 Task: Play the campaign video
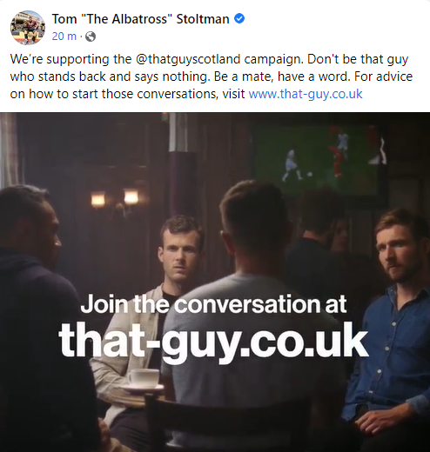[215, 282]
